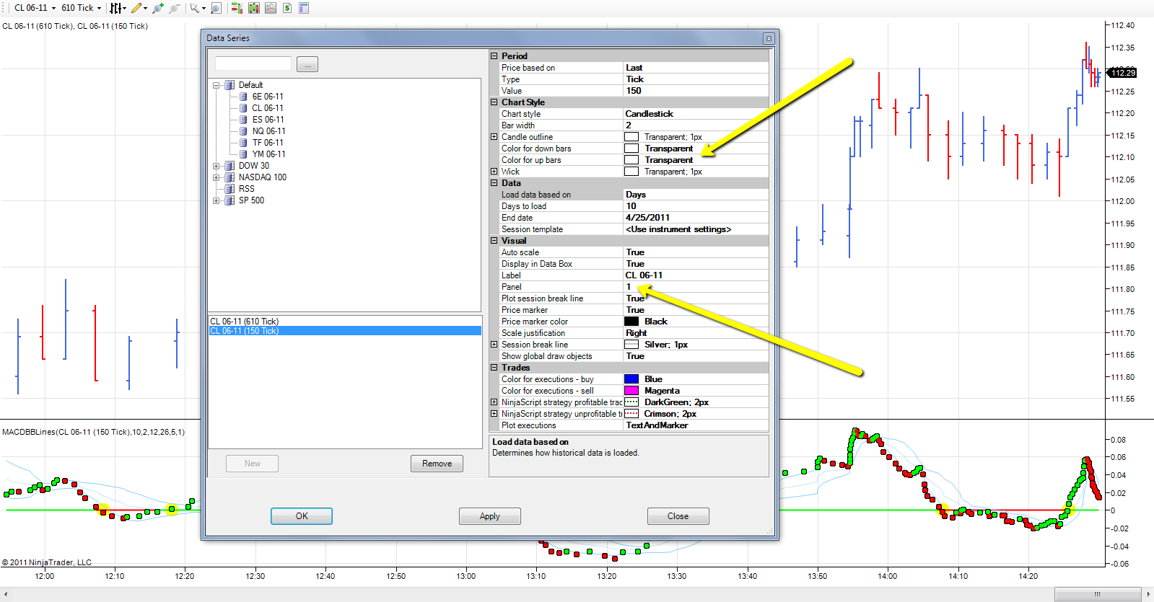This screenshot has width=1154, height=602.
Task: Click the OK button
Action: [x=302, y=516]
